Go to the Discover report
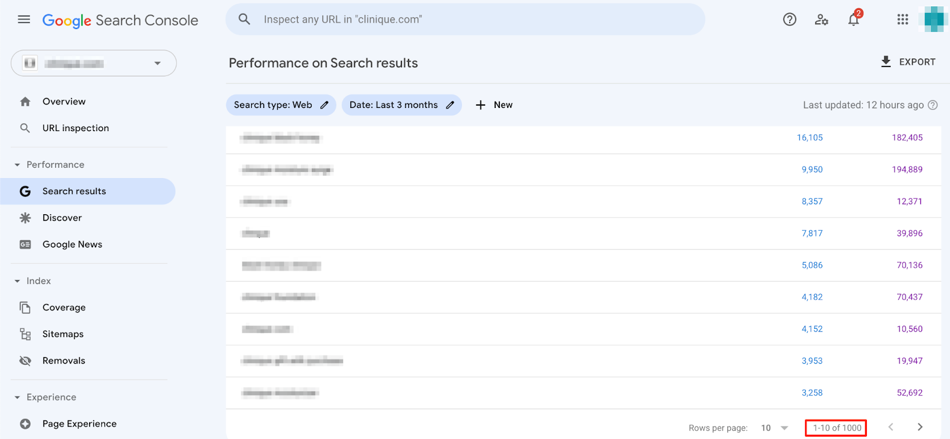 pos(62,218)
